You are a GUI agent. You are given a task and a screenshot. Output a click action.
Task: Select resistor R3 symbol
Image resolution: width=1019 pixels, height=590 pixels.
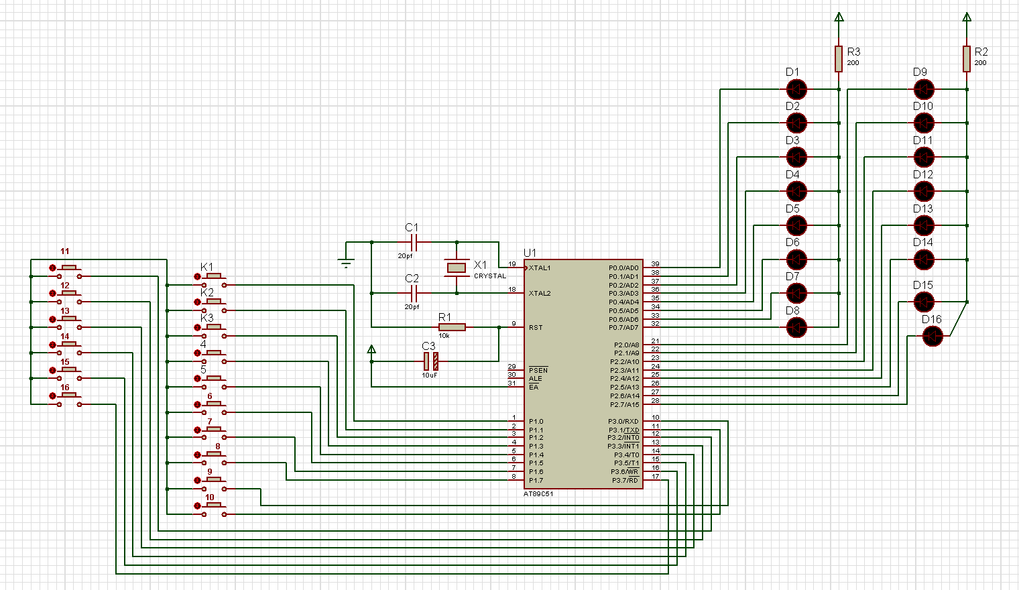(839, 59)
